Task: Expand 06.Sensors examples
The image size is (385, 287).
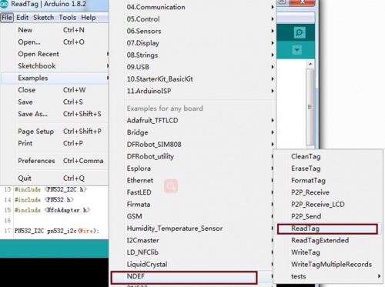Action: 193,31
